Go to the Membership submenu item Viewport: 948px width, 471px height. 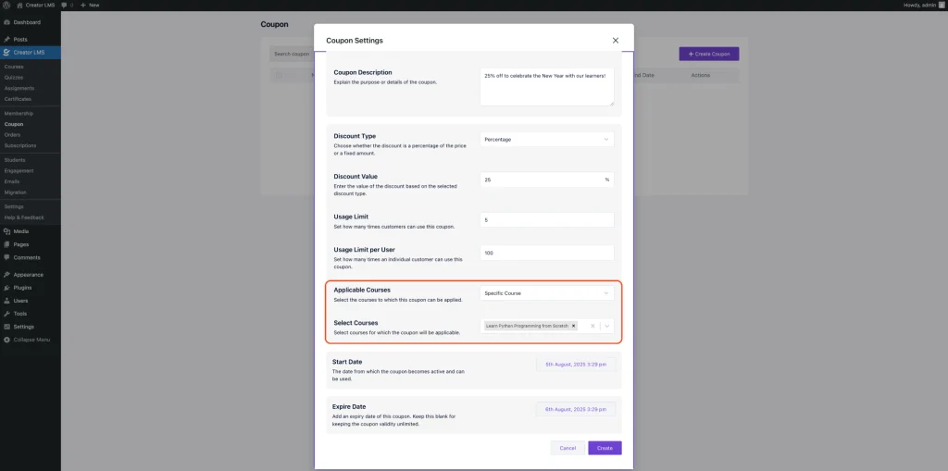19,113
